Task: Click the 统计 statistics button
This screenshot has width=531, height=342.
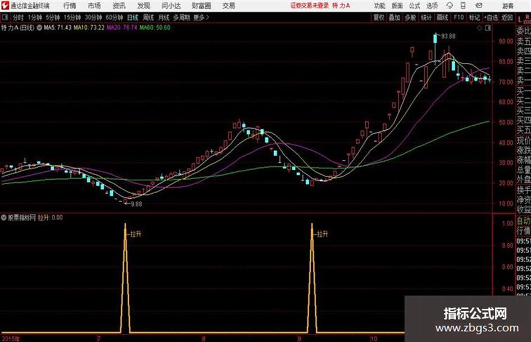Action: click(x=426, y=17)
